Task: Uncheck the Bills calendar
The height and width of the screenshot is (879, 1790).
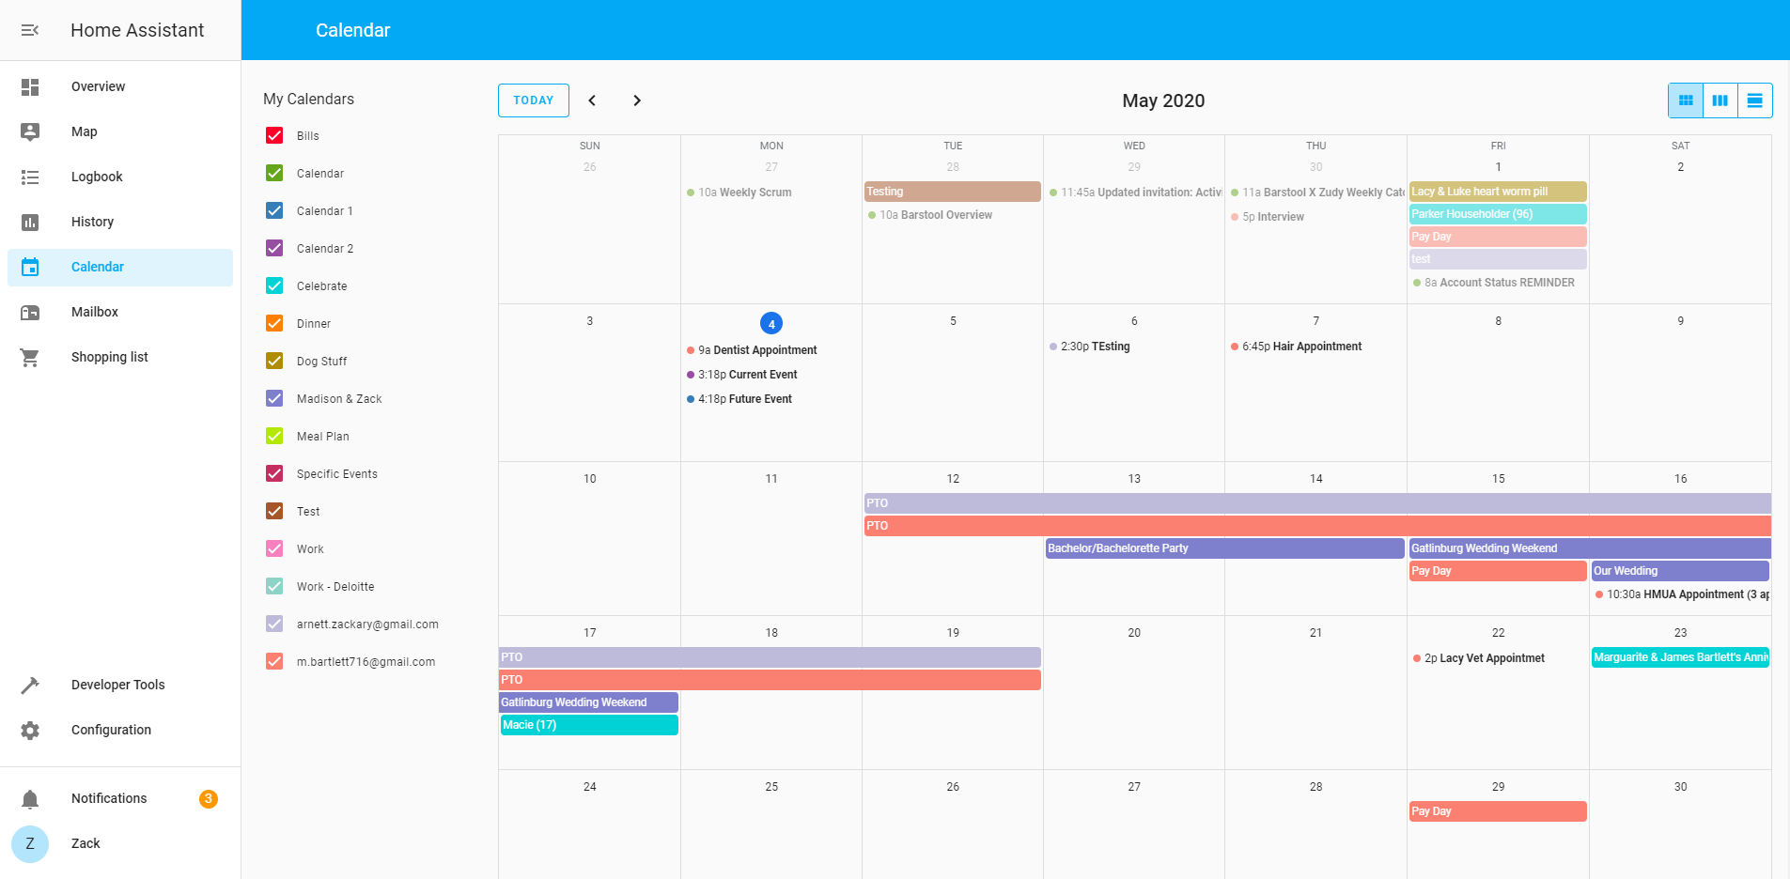Action: point(274,135)
